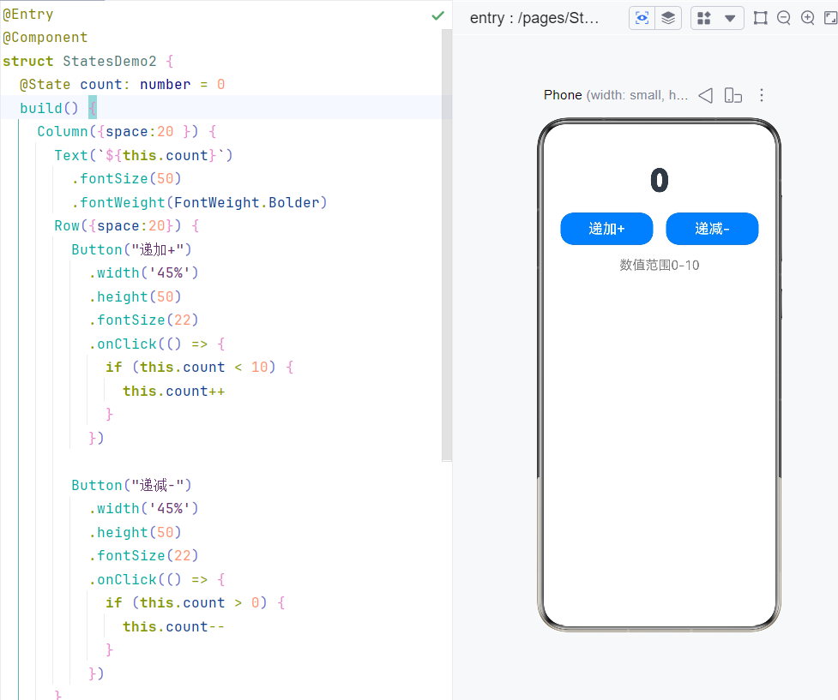
Task: Click the large 0 counter text
Action: click(660, 181)
